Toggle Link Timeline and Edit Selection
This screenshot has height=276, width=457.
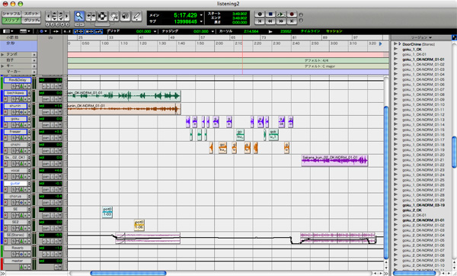78,31
